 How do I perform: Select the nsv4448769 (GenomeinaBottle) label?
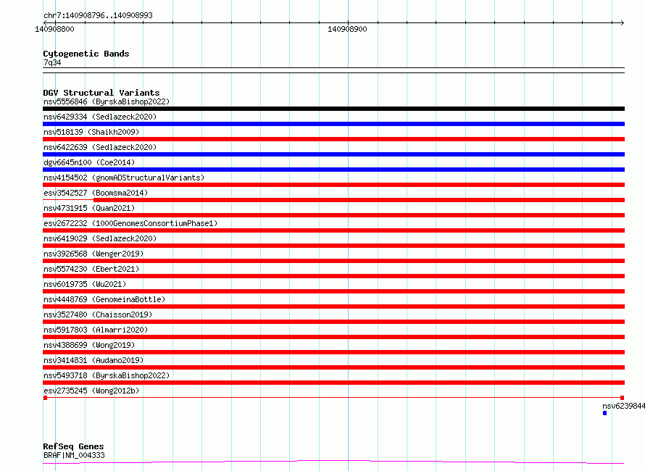tap(104, 299)
